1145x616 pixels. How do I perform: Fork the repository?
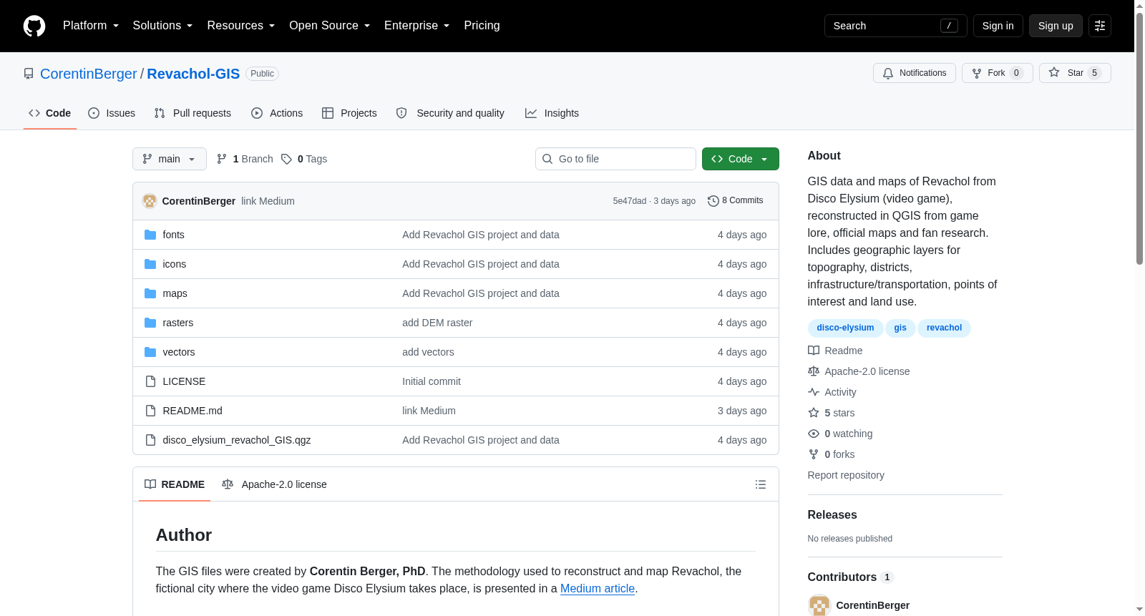[998, 73]
